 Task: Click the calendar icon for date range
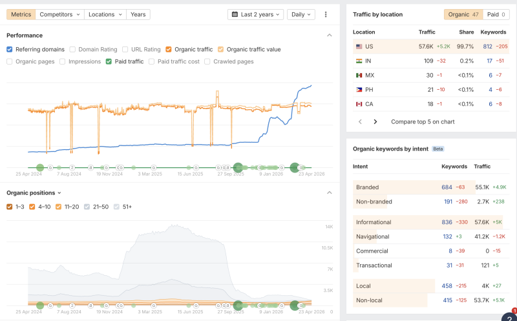235,14
